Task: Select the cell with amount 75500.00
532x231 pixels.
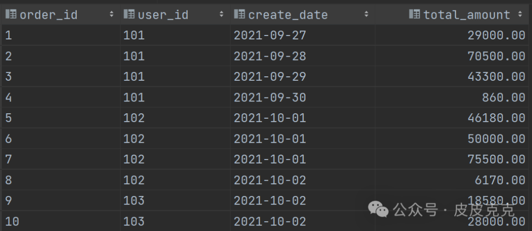Action: click(x=496, y=160)
